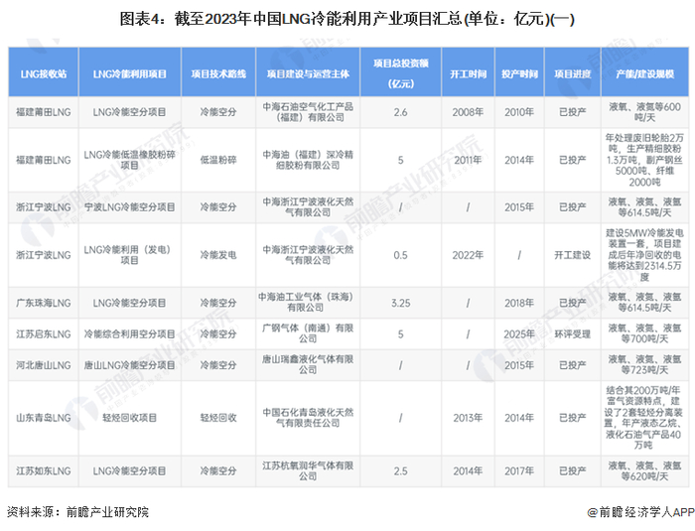Click the chart title 图表4 heading
The image size is (695, 531).
347,19
